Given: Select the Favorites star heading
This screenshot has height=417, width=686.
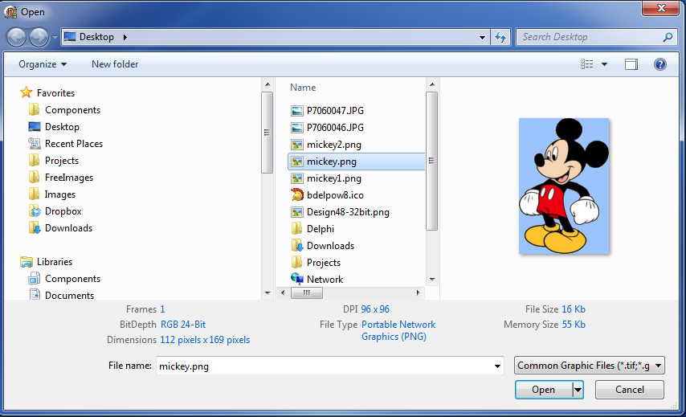Looking at the screenshot, I should [47, 92].
